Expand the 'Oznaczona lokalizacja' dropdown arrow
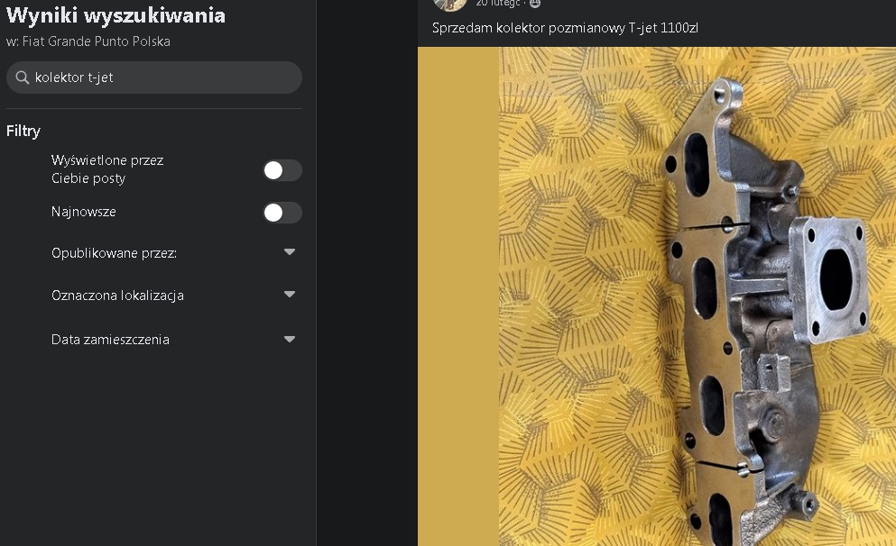The width and height of the screenshot is (896, 546). (x=290, y=295)
